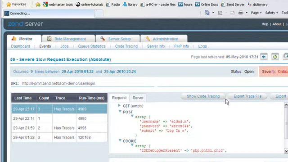The image size is (288, 162).
Task: Collapse the COOKIE node
Action: coord(120,140)
